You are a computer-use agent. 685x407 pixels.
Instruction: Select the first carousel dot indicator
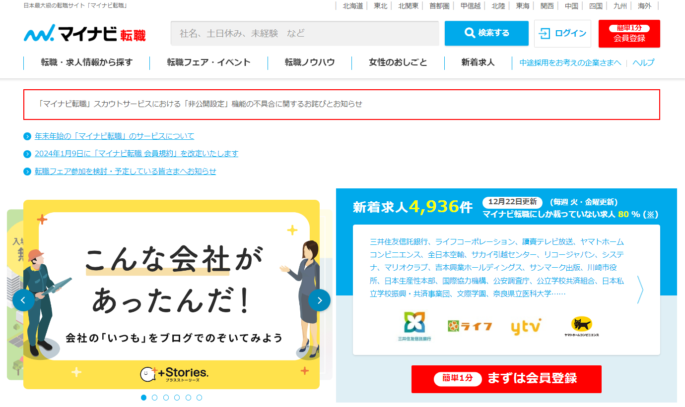point(144,398)
